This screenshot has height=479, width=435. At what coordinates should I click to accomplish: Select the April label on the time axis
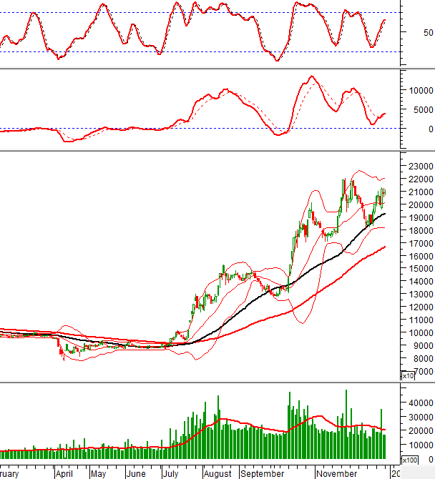[x=64, y=473]
